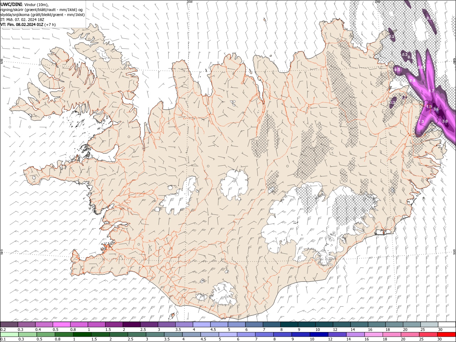Pick the top-row pink swatch between 0.5 and 0.8
456x342 pixels.
click(61, 324)
